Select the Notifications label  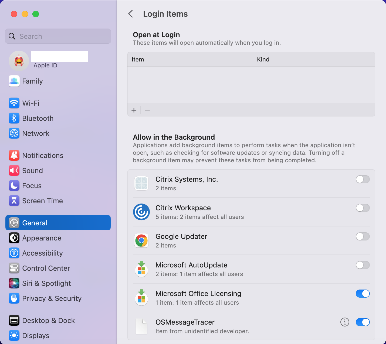click(x=43, y=156)
